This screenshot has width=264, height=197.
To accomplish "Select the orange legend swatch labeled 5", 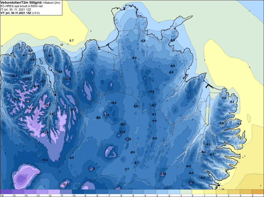I will coord(258,192).
